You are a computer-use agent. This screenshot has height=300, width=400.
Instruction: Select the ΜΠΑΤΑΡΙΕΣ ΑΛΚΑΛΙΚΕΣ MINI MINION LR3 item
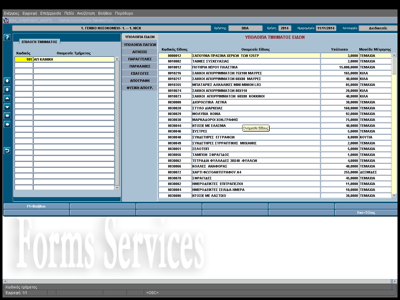(x=256, y=85)
